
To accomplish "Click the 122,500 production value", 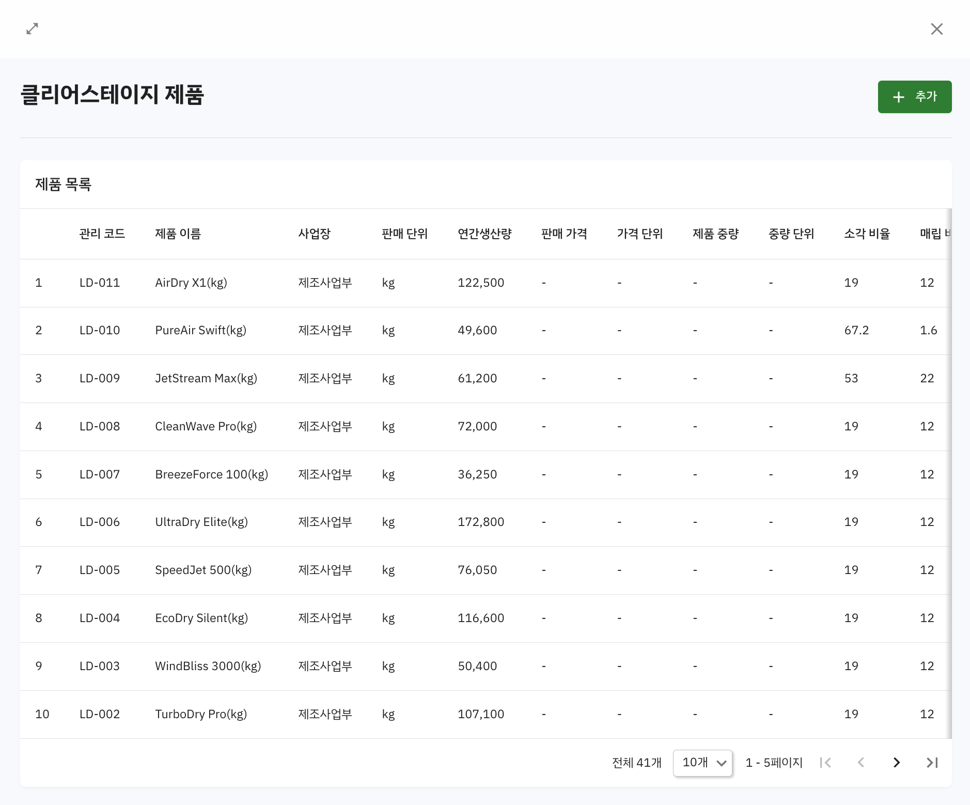I will pyautogui.click(x=481, y=283).
